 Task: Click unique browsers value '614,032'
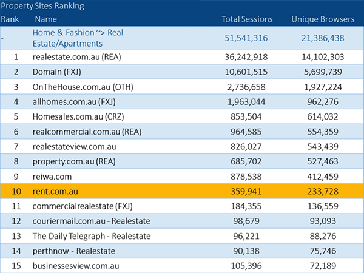[x=323, y=116]
